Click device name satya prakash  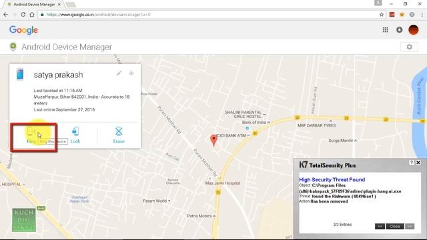58,75
